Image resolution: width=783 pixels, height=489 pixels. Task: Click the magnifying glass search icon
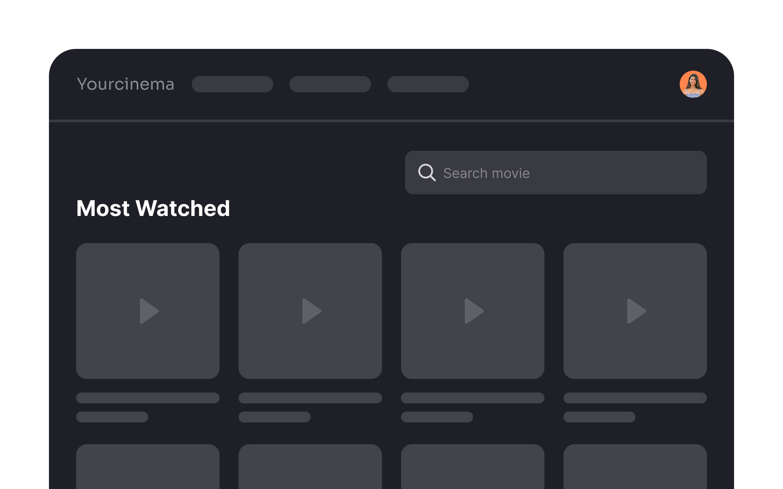426,173
